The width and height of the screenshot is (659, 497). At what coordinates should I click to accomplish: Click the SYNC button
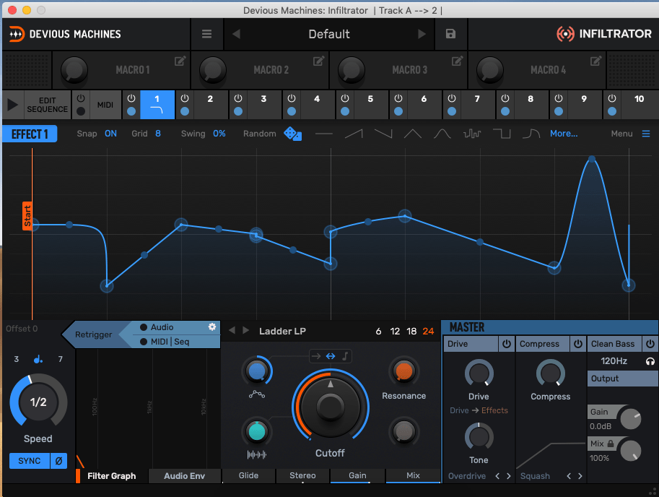(29, 461)
